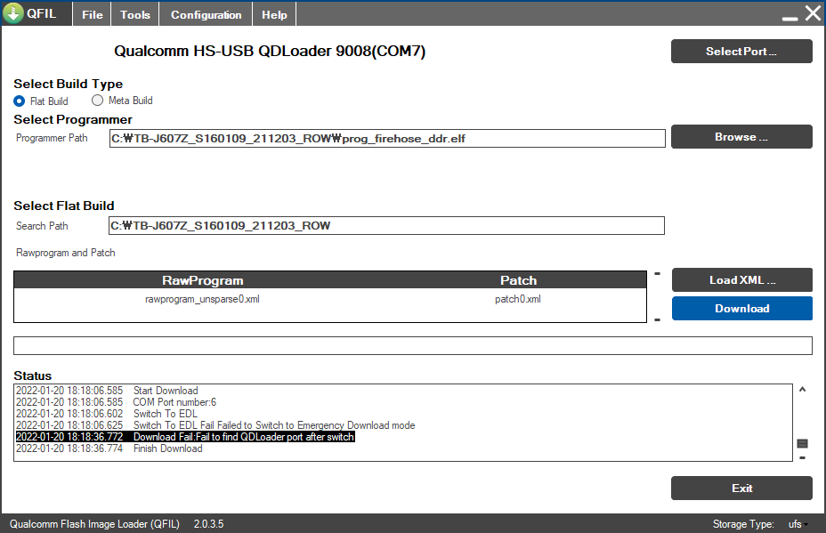Screen dimensions: 826x533
Task: Open the Configuration menu
Action: [206, 15]
